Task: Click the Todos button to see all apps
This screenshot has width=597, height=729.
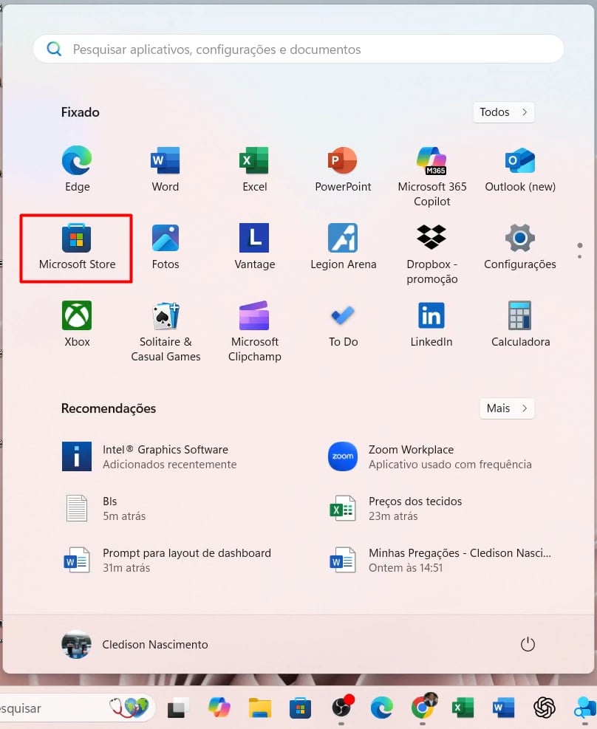Action: [x=504, y=112]
